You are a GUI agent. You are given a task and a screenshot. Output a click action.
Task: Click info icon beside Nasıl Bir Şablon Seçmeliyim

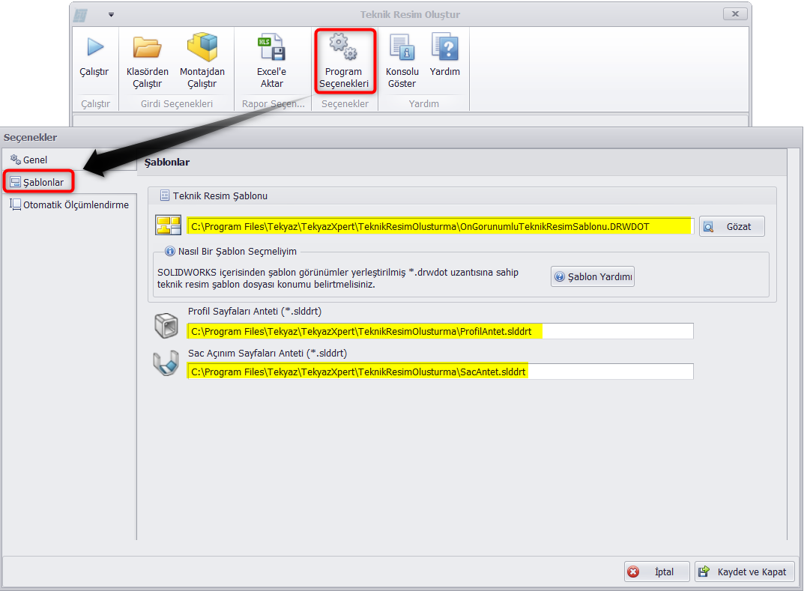pos(170,251)
